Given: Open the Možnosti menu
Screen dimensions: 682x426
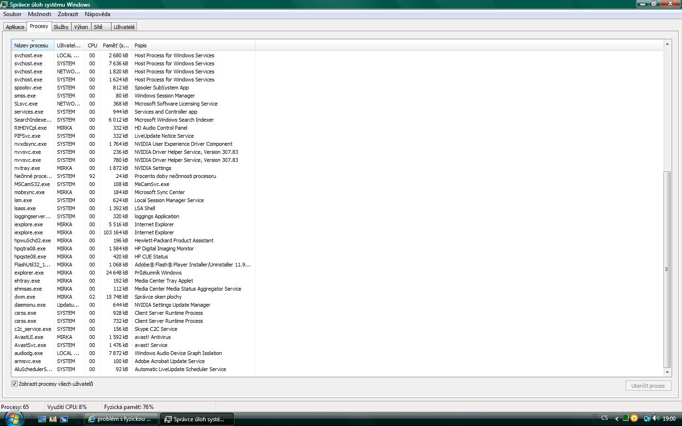Looking at the screenshot, I should coord(39,14).
